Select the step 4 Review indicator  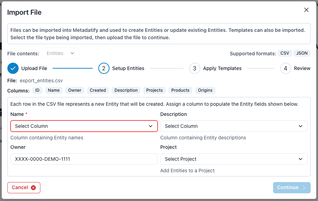pos(286,68)
